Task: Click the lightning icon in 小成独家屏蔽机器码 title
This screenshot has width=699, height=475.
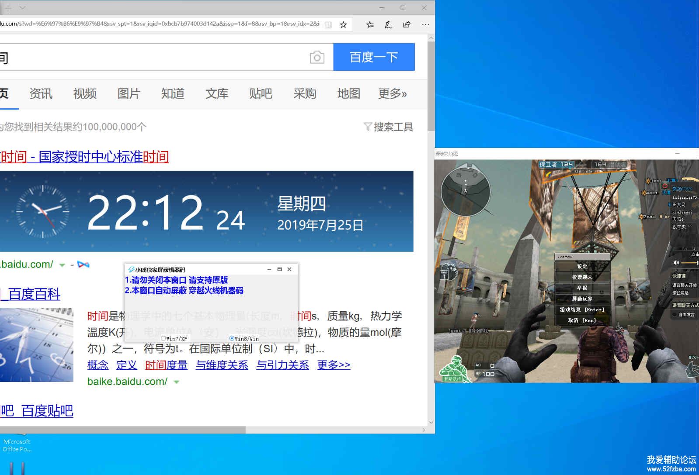Action: click(x=131, y=270)
